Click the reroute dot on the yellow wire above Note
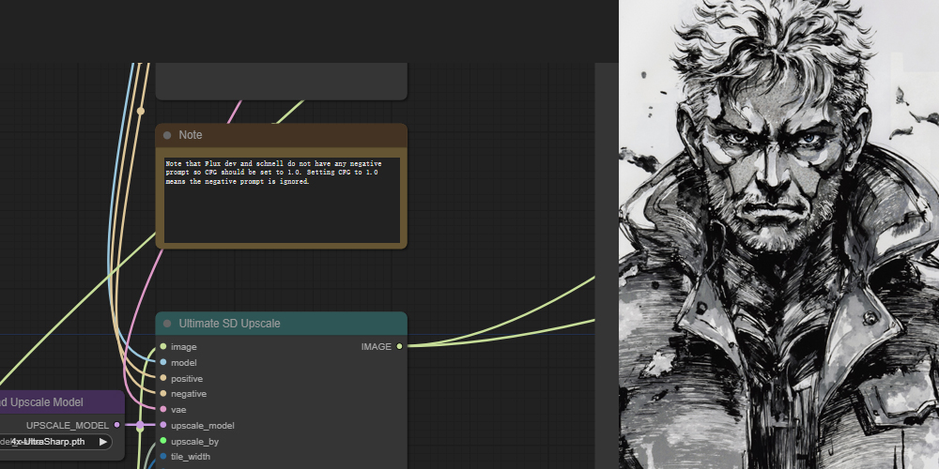The width and height of the screenshot is (939, 469). pyautogui.click(x=141, y=111)
